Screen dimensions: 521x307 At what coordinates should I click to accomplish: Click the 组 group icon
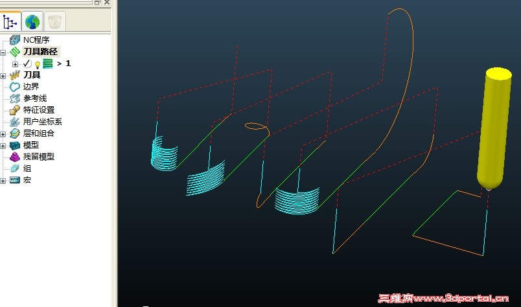click(x=15, y=168)
